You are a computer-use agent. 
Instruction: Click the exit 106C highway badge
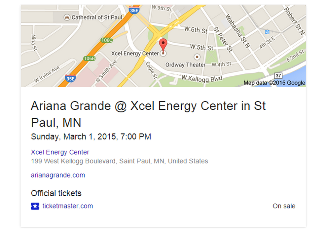[x=107, y=40]
